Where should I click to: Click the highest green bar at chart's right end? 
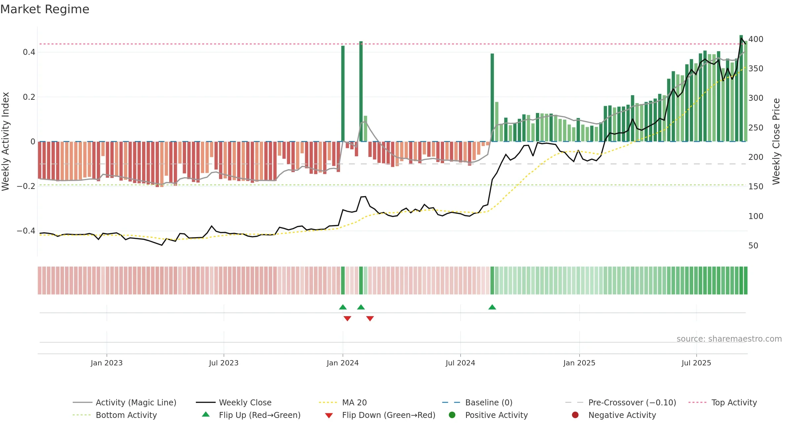pyautogui.click(x=741, y=88)
